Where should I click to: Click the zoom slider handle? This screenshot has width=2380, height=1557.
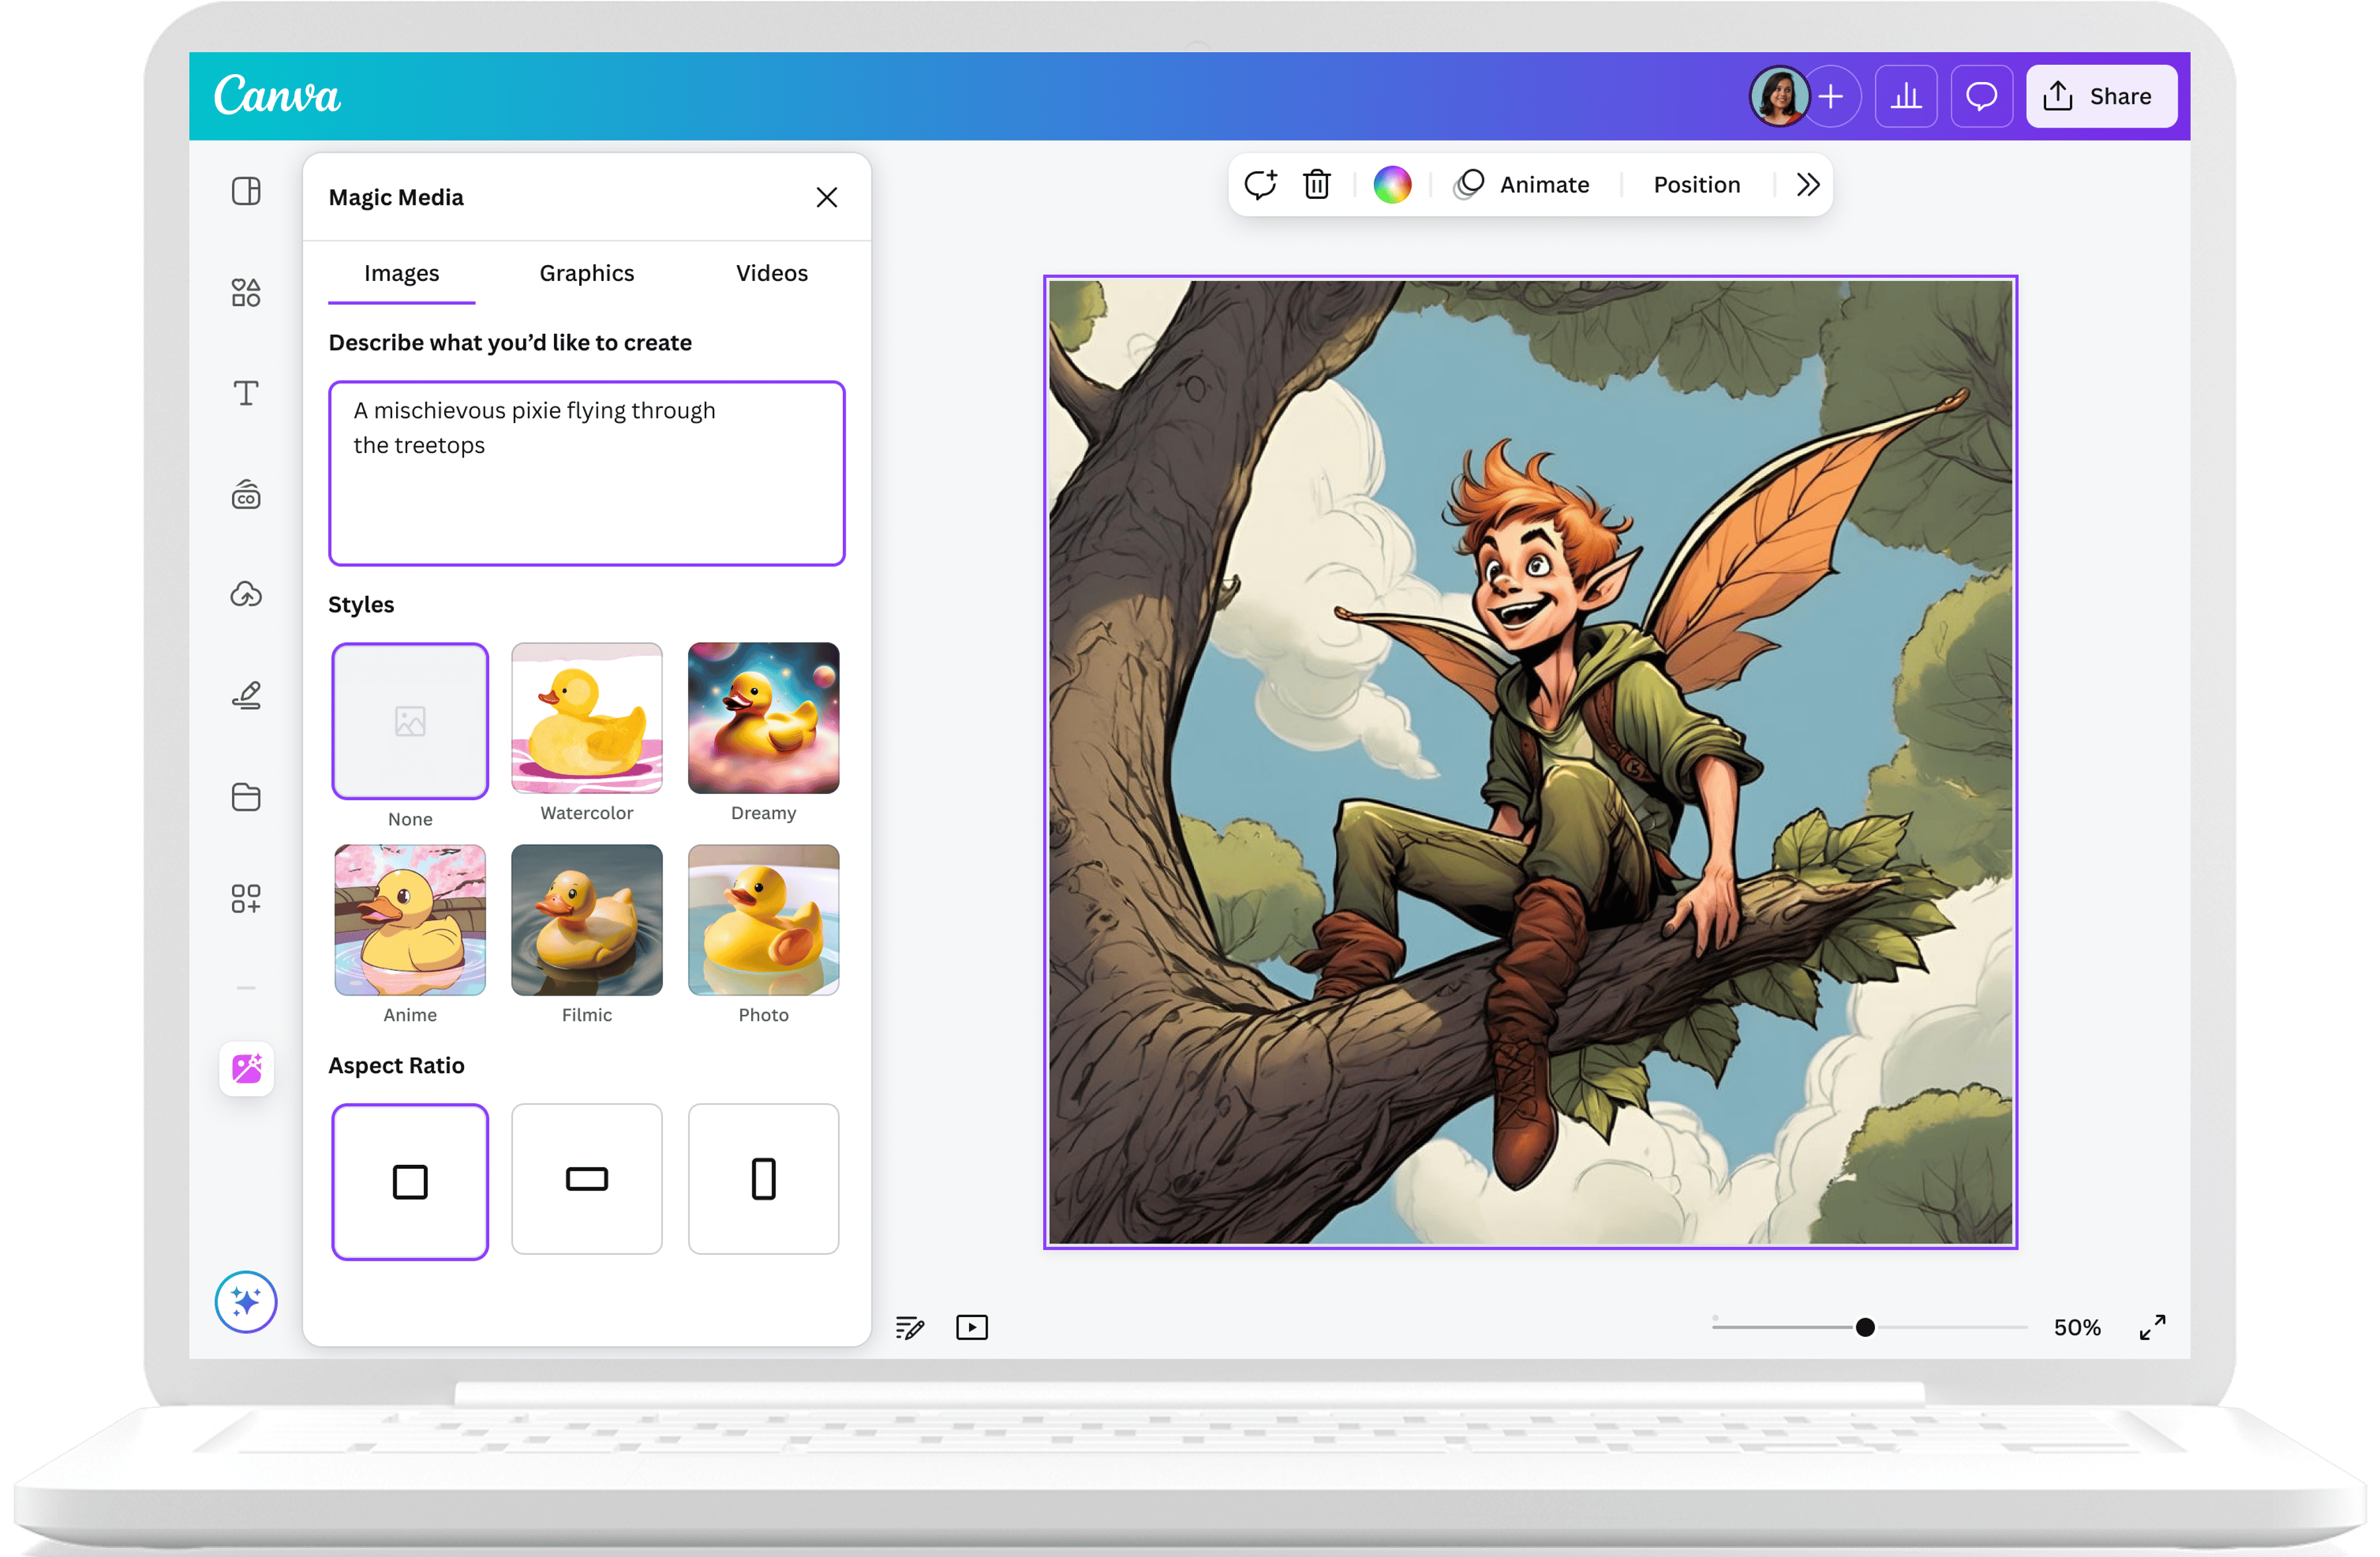click(x=1865, y=1327)
